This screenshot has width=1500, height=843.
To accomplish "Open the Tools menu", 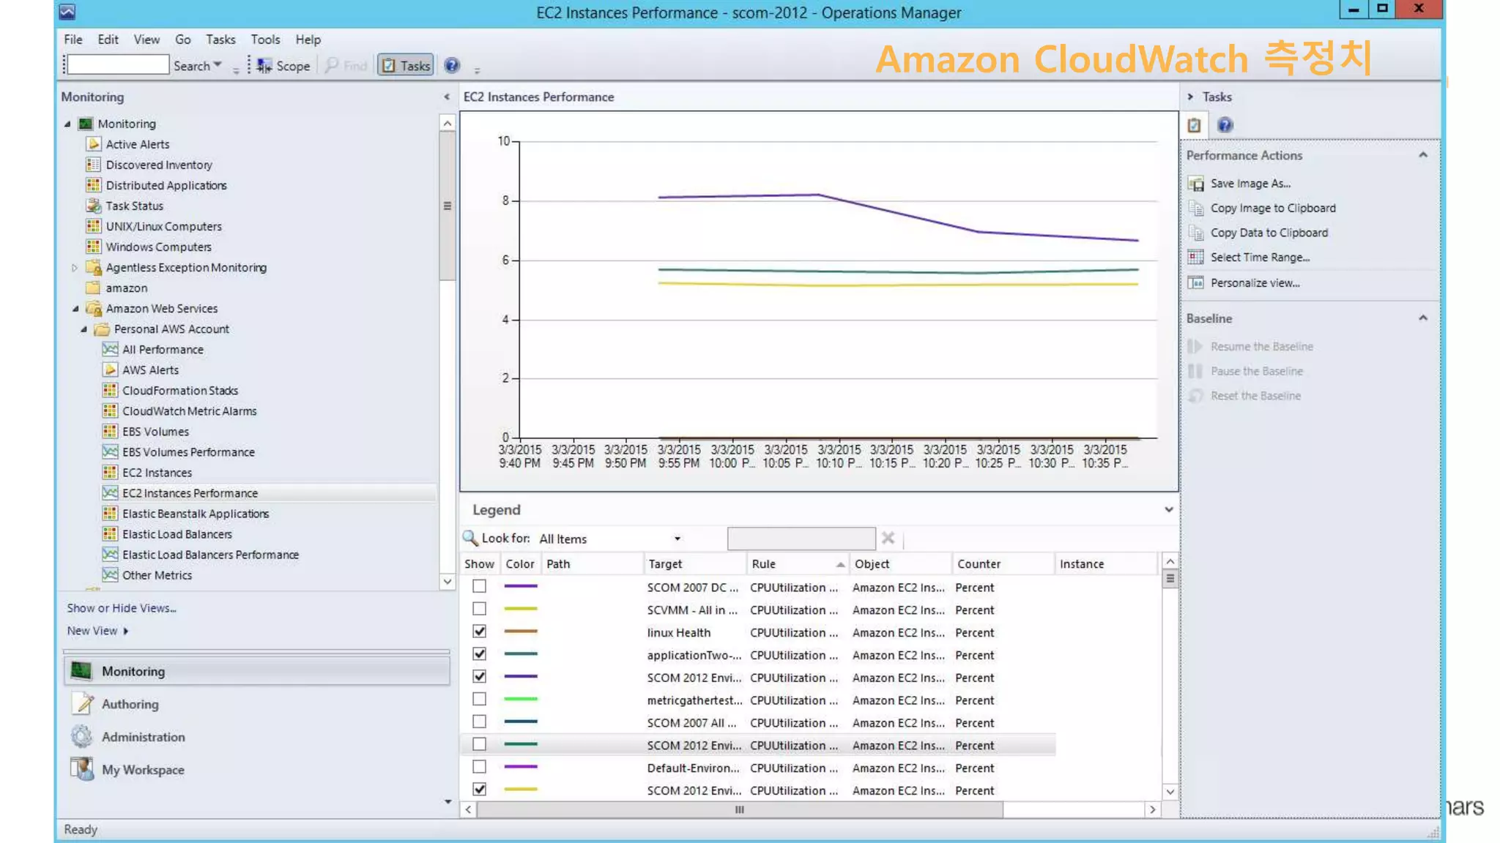I will [x=265, y=40].
